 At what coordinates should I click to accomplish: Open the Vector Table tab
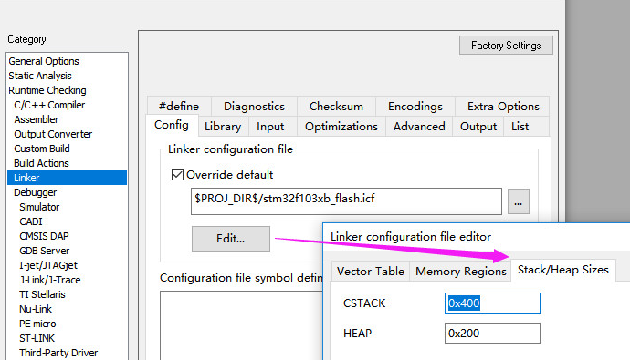tap(371, 272)
